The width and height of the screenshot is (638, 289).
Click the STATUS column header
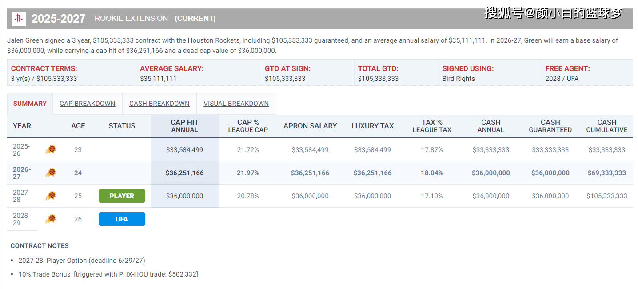[122, 126]
